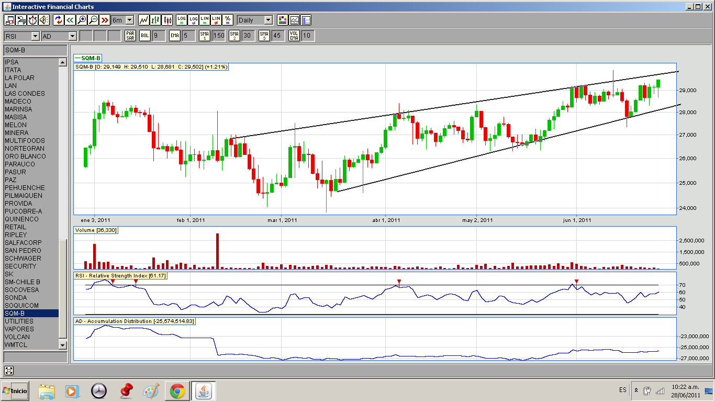Toggle the Bollinger bands BOL button
The height and width of the screenshot is (402, 715).
144,36
